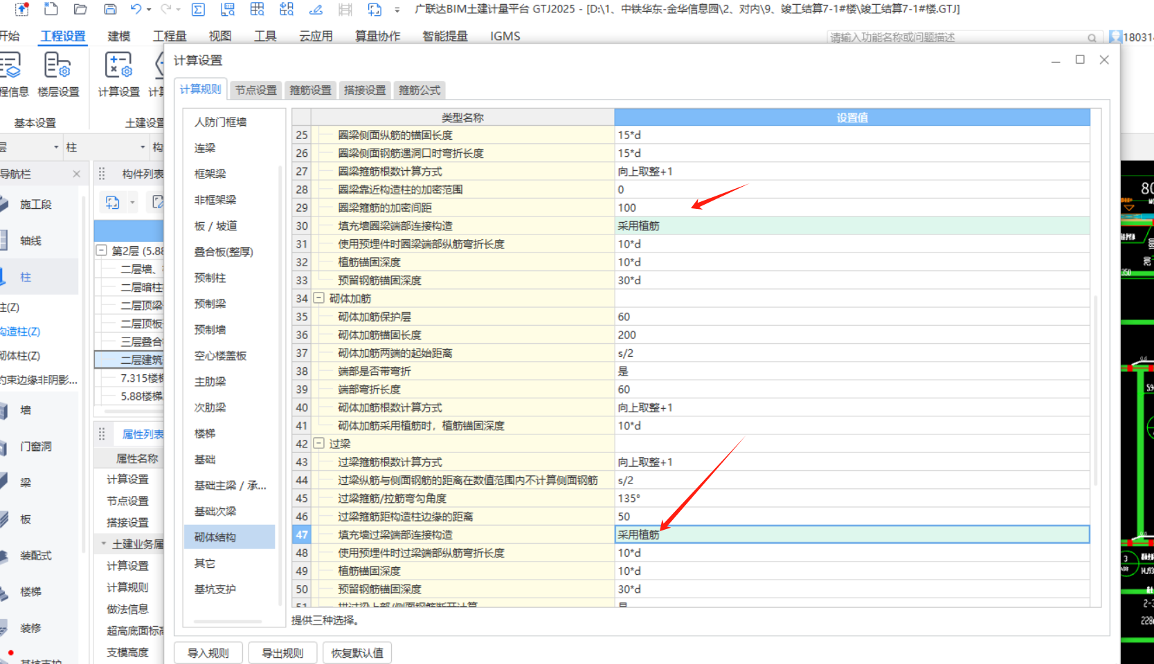Image resolution: width=1154 pixels, height=664 pixels.
Task: Select 二层暗柱 item in component tree
Action: (142, 287)
